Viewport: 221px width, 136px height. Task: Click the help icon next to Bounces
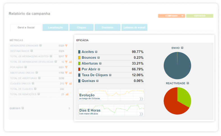[x=98, y=57]
